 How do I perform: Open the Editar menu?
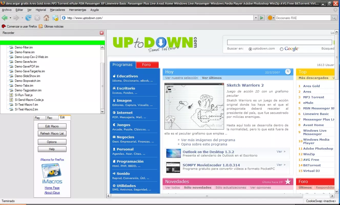(x=19, y=10)
